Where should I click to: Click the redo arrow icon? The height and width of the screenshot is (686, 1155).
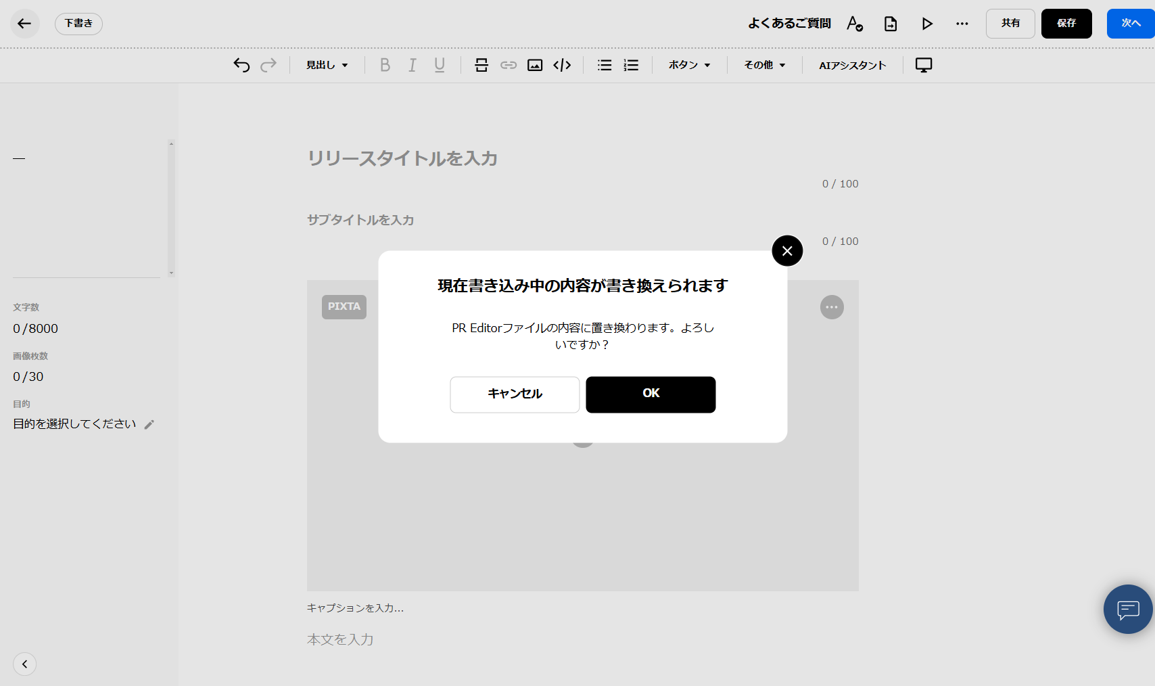268,65
